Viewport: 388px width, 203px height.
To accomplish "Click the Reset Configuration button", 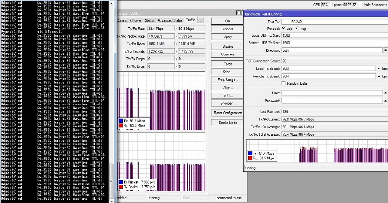I will pyautogui.click(x=228, y=113).
